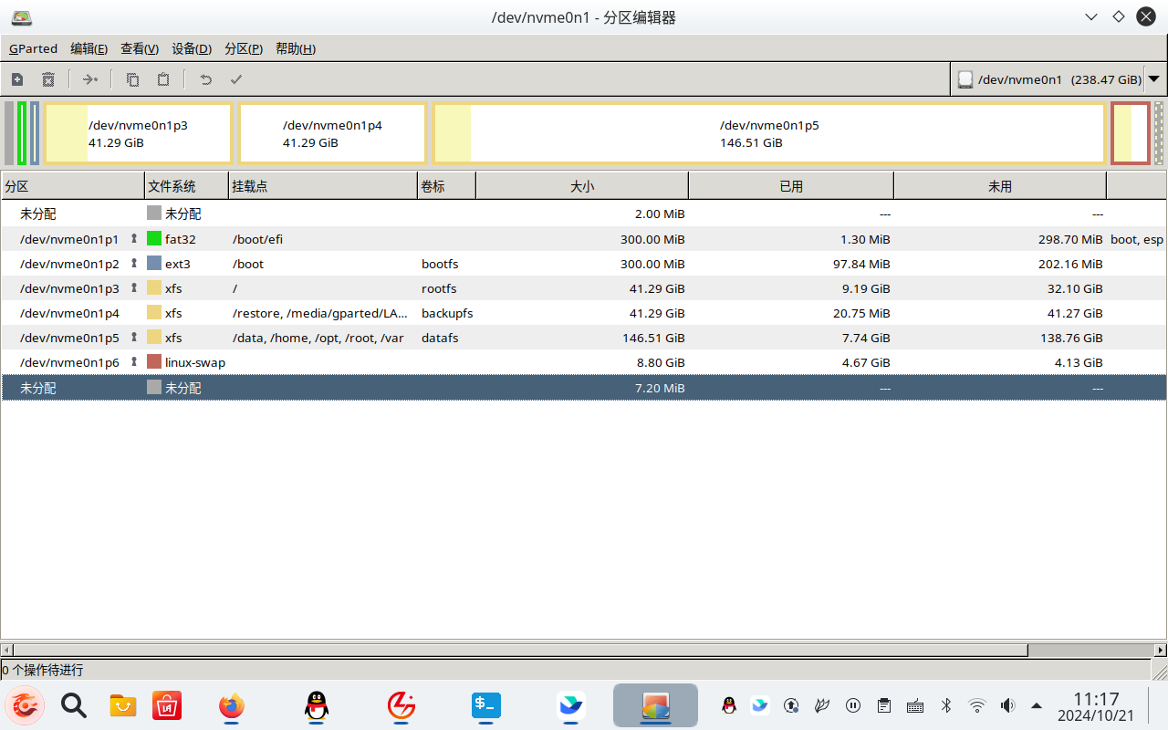Image resolution: width=1168 pixels, height=730 pixels.
Task: Click the volume speaker tray icon
Action: 1007,705
